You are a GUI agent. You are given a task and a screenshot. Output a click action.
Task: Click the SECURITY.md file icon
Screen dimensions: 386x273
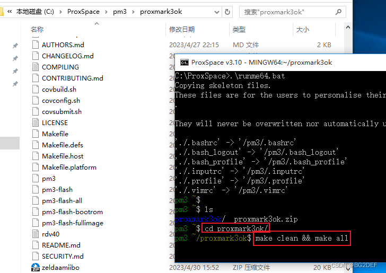pyautogui.click(x=36, y=256)
